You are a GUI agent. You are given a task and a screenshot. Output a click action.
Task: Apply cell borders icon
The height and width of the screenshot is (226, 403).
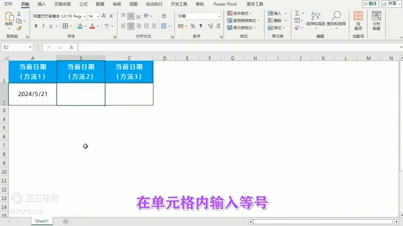pos(65,26)
